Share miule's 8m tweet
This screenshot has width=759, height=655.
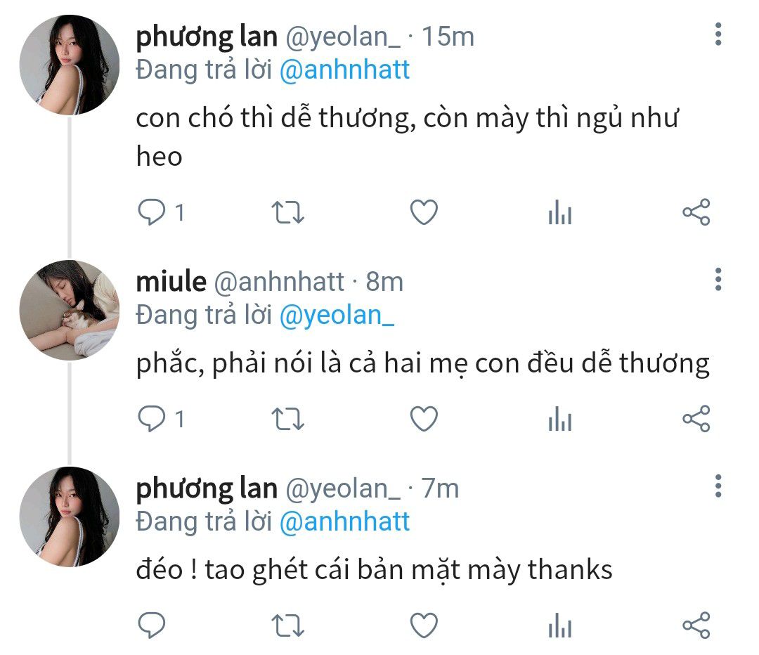click(x=696, y=419)
